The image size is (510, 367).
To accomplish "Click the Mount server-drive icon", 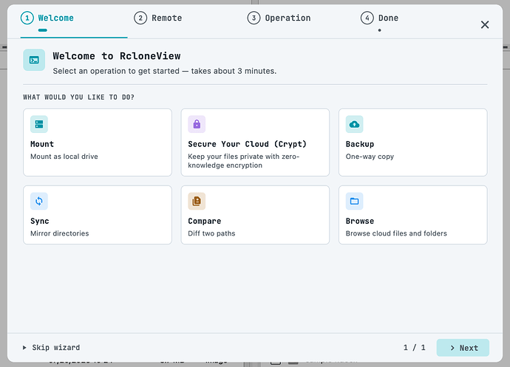I will pos(39,124).
